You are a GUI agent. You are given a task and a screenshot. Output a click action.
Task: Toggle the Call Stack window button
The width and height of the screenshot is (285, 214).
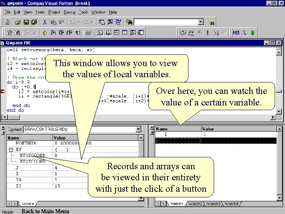[x=133, y=33]
